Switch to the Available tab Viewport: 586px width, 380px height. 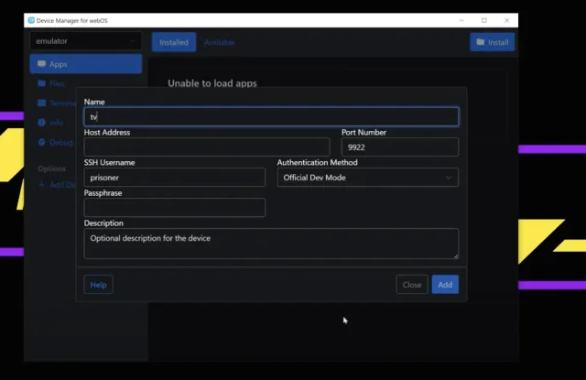(220, 42)
